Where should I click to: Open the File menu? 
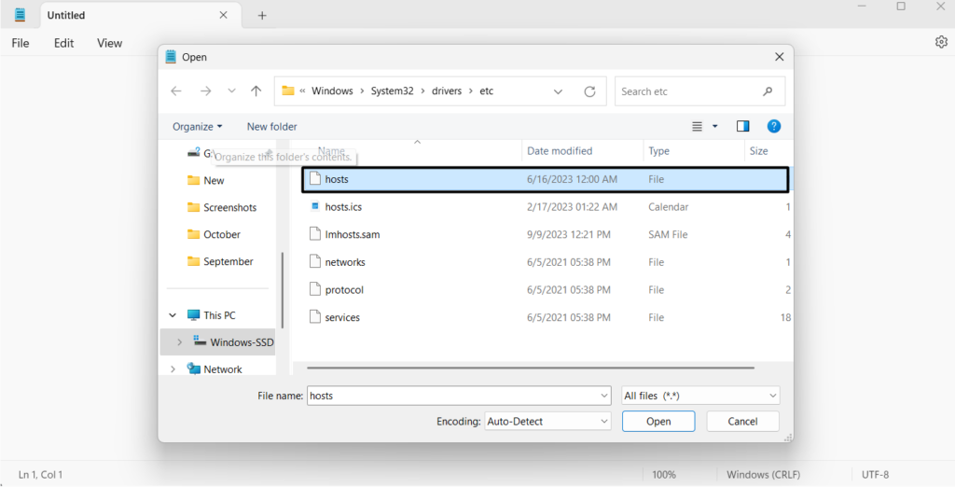21,43
